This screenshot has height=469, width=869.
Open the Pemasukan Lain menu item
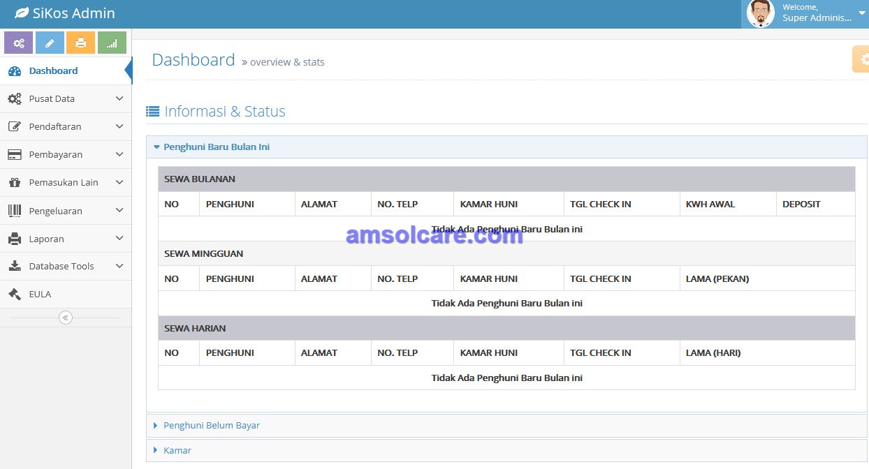point(66,183)
